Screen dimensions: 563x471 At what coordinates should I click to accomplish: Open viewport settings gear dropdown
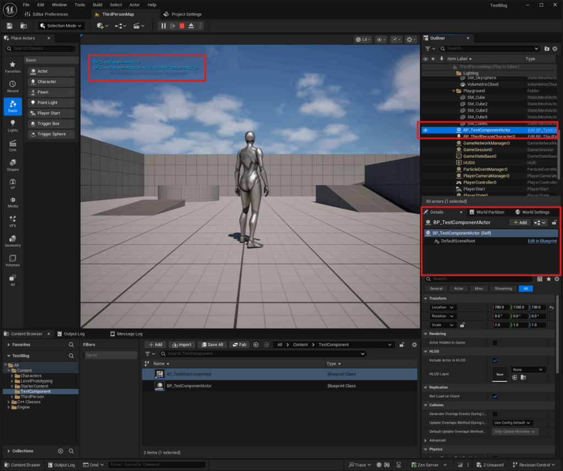pos(411,40)
